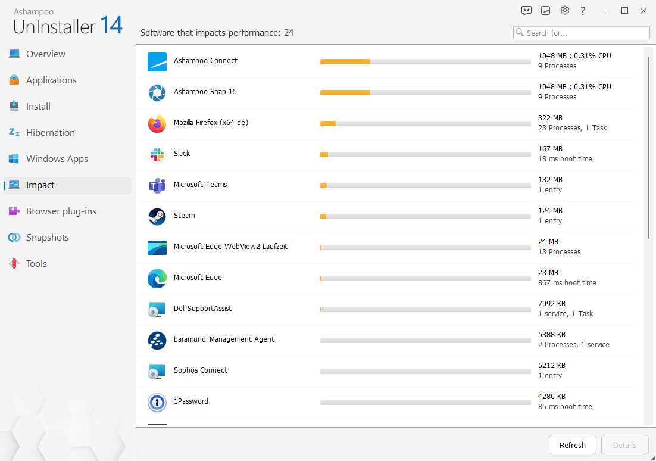Open the Hibernation section icon

click(14, 132)
